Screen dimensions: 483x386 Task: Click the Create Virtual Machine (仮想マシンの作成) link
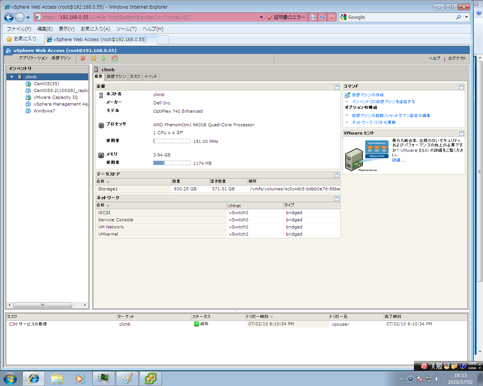[x=368, y=95]
